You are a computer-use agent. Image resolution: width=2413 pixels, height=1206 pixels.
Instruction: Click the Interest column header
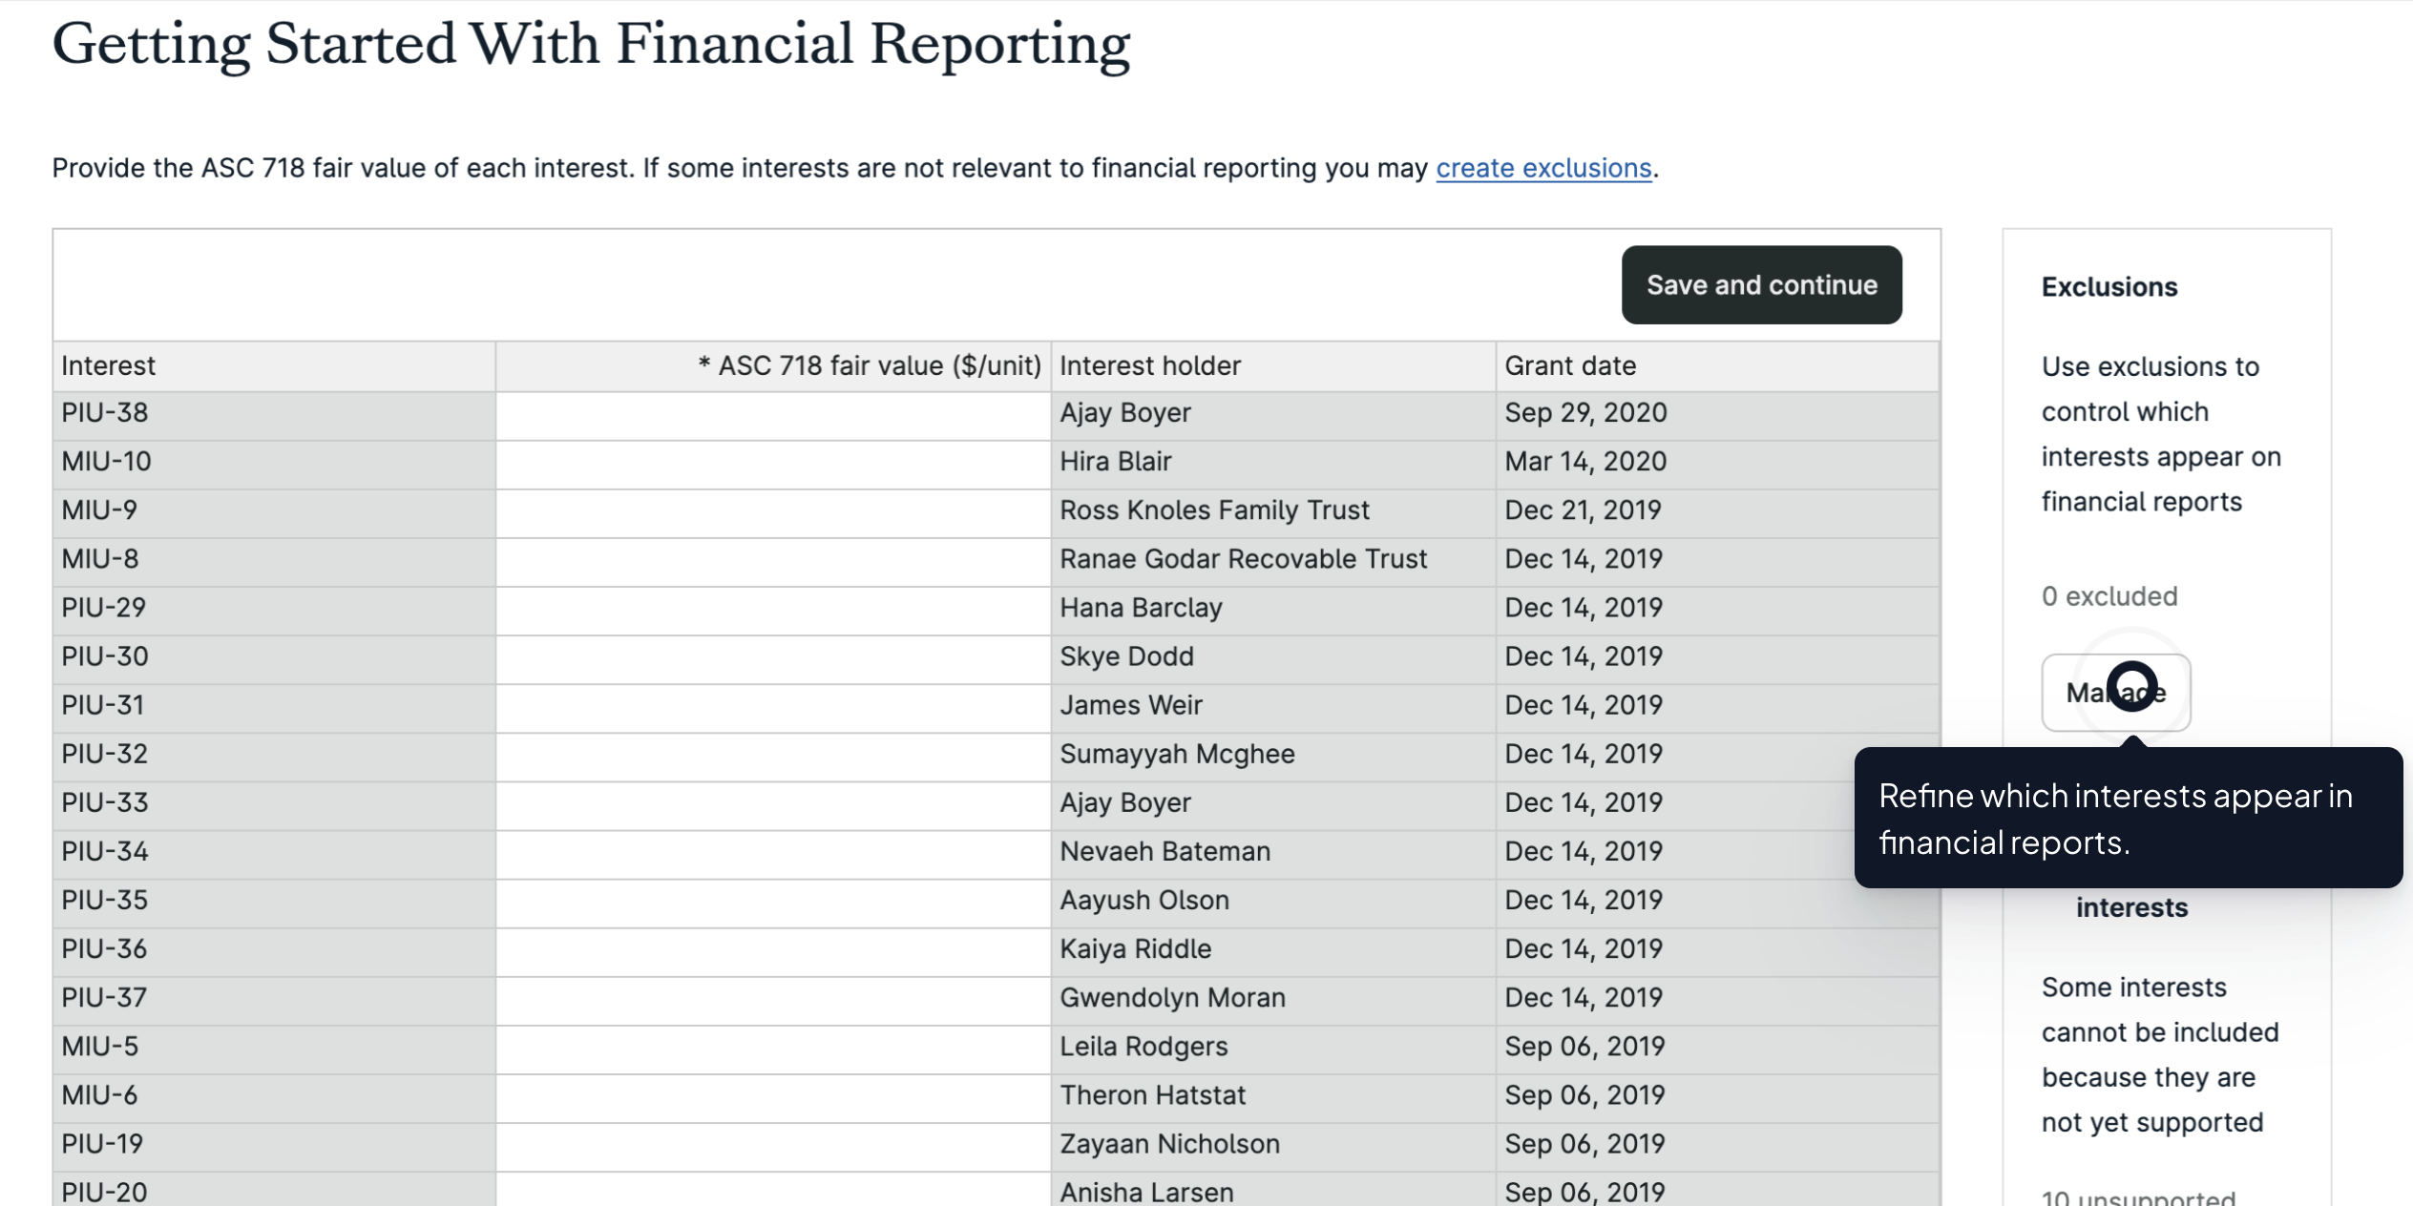108,365
